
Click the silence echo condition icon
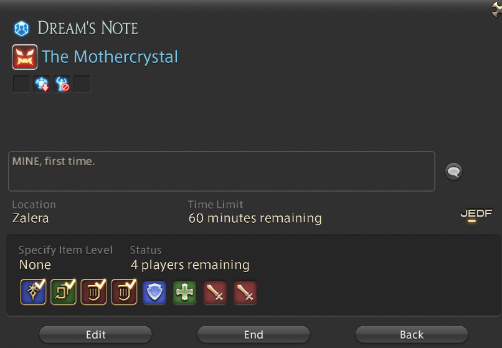(62, 84)
